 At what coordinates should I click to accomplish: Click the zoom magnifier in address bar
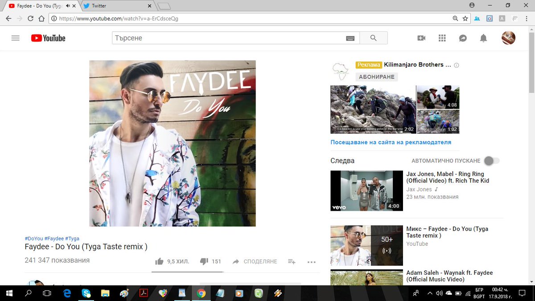click(x=455, y=19)
